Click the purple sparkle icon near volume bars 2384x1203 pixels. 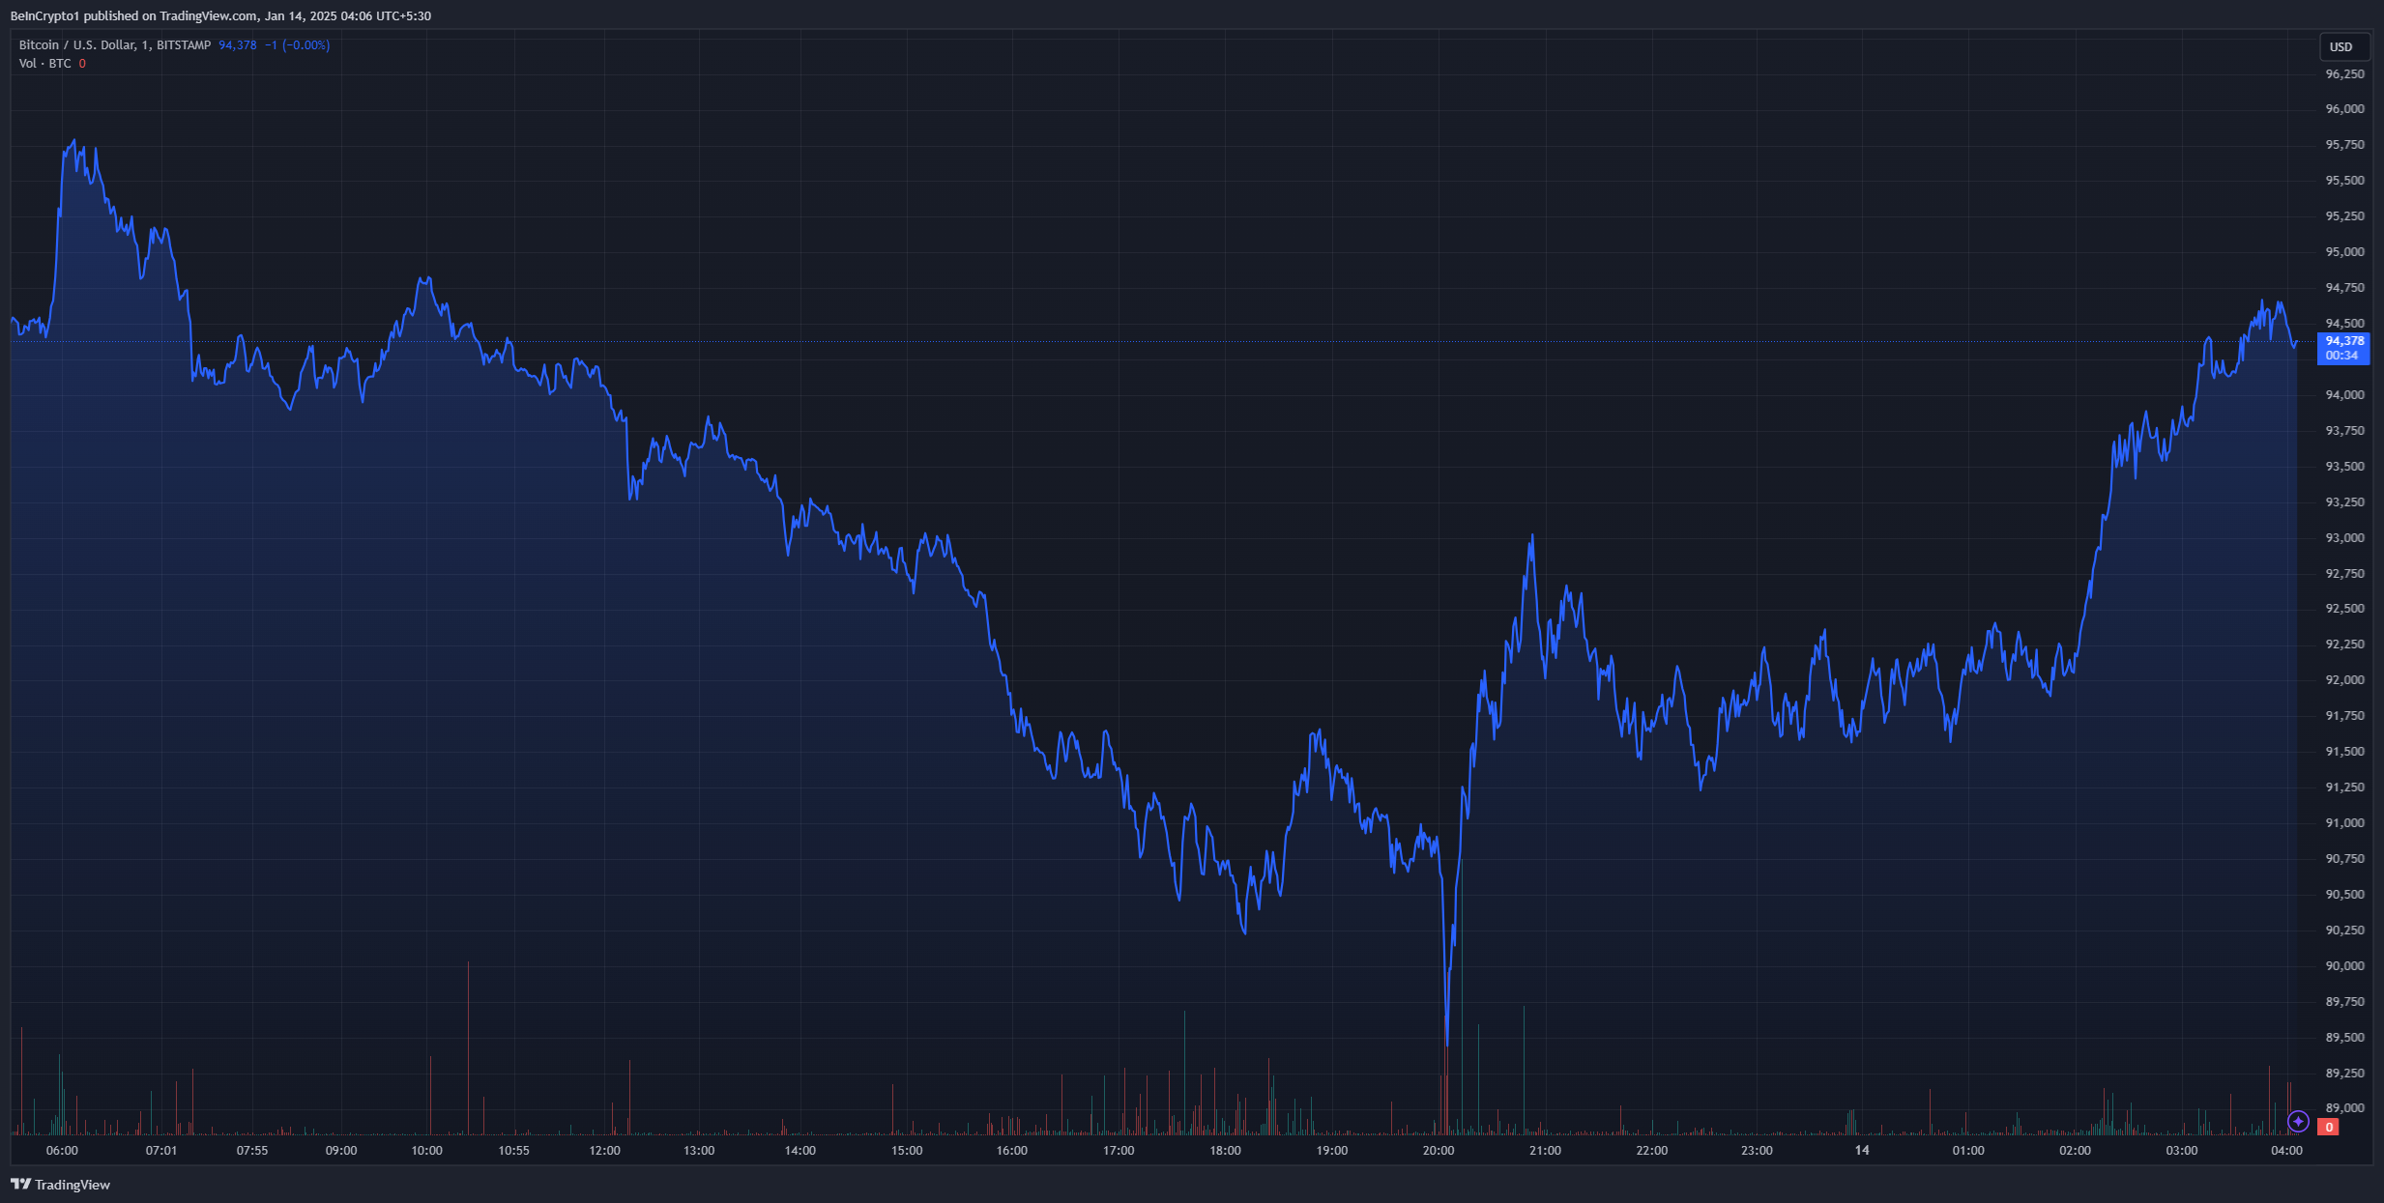(x=2298, y=1121)
